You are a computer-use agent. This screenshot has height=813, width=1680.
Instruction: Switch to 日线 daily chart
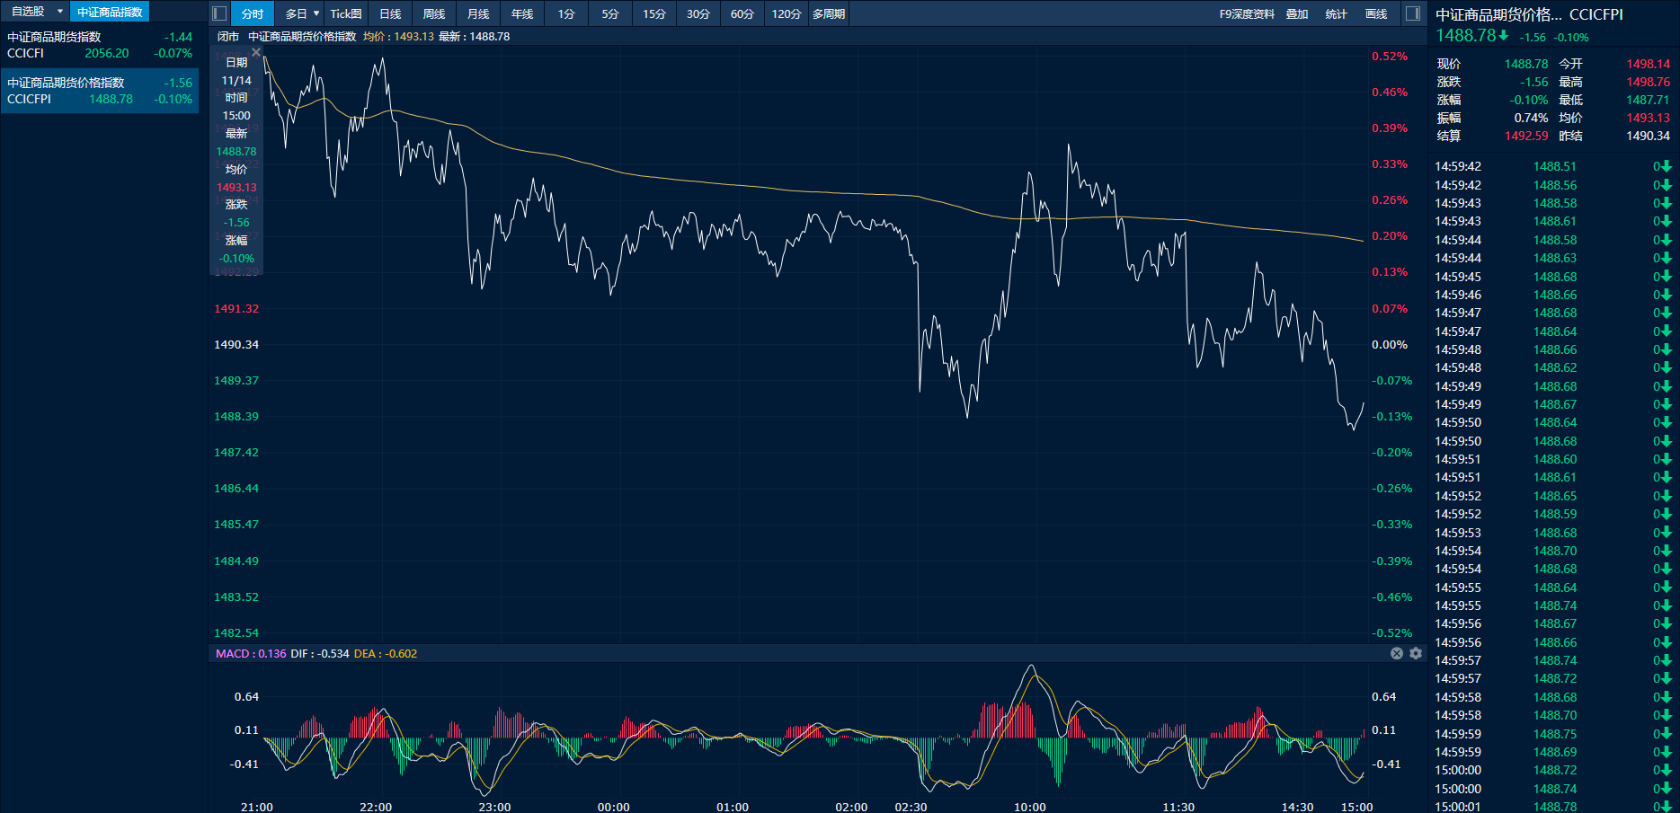[390, 13]
